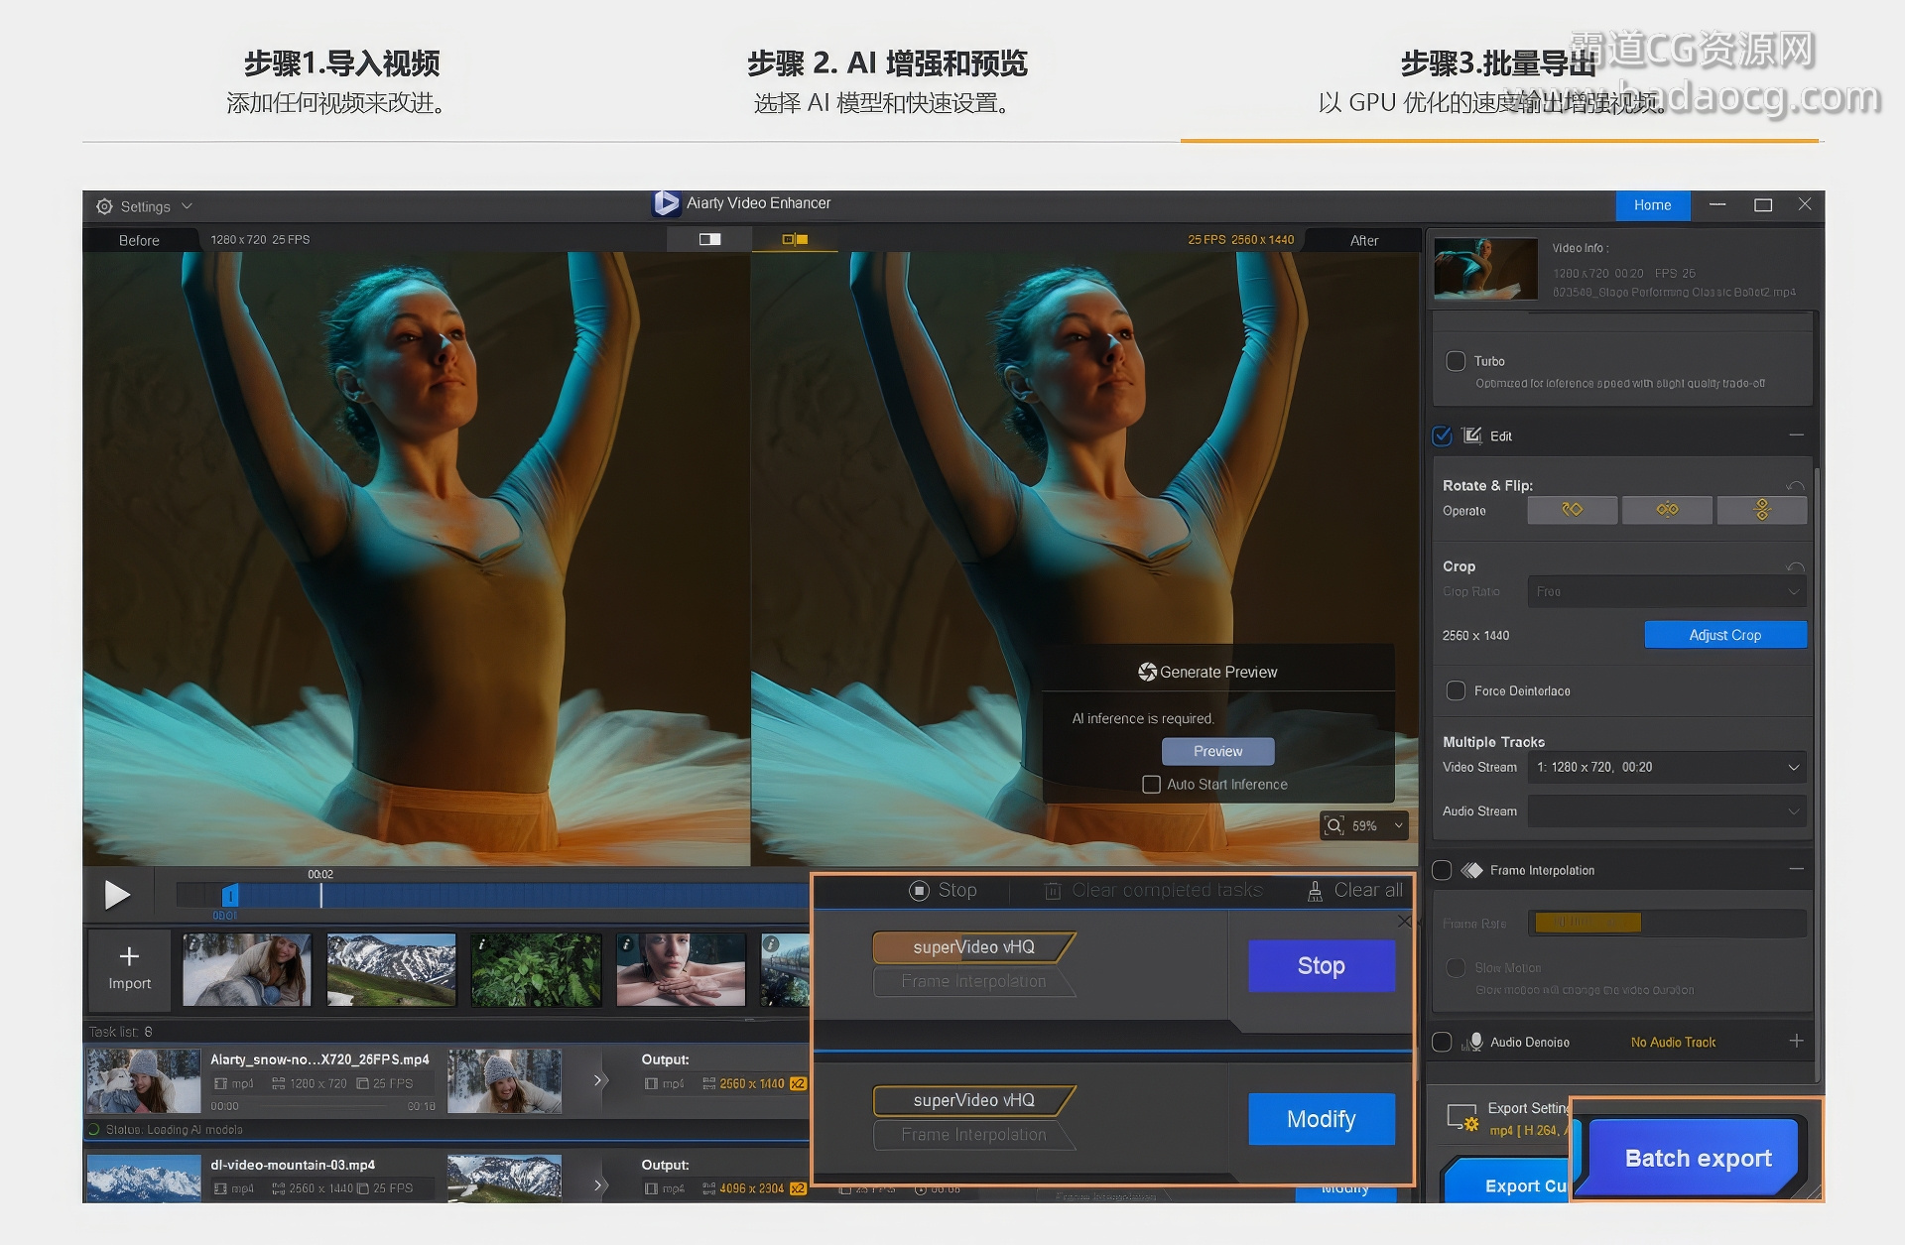Go to step 1 导入视频

click(341, 63)
